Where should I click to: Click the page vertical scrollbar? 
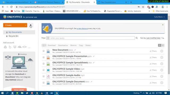(169, 45)
